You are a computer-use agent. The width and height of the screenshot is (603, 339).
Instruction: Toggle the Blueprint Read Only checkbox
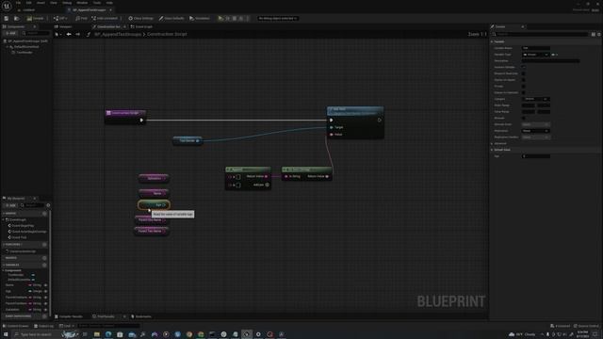[x=524, y=73]
